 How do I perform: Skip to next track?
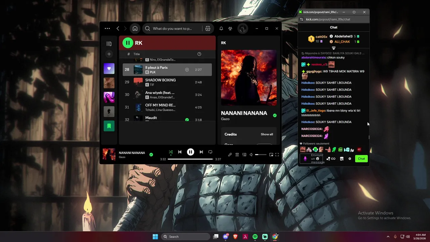pos(201,152)
